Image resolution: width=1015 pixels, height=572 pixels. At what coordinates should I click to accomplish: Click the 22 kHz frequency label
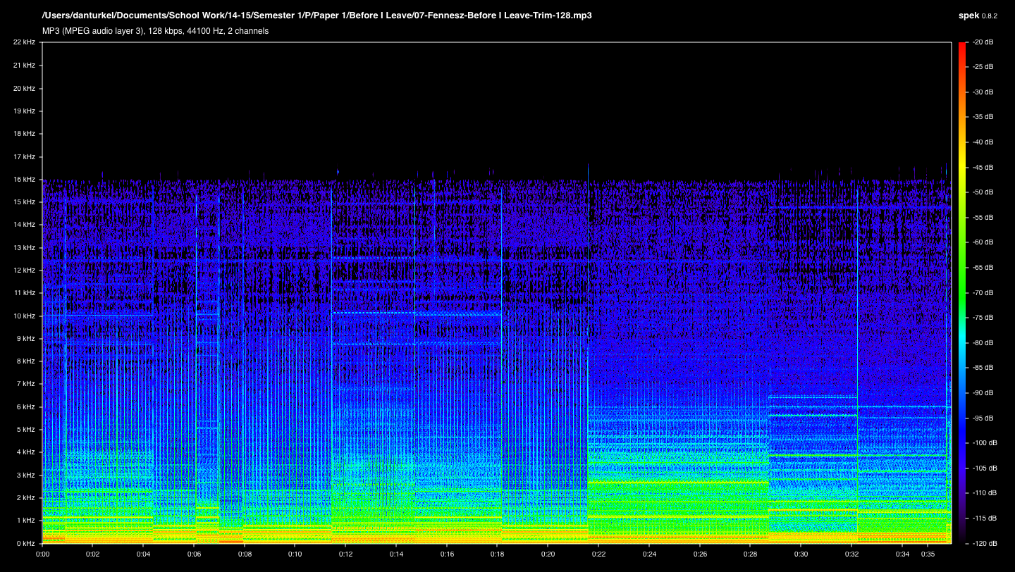point(24,42)
